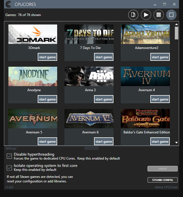Image resolution: width=183 pixels, height=197 pixels.
Task: Minimize the CPUCores window
Action: point(155,5)
